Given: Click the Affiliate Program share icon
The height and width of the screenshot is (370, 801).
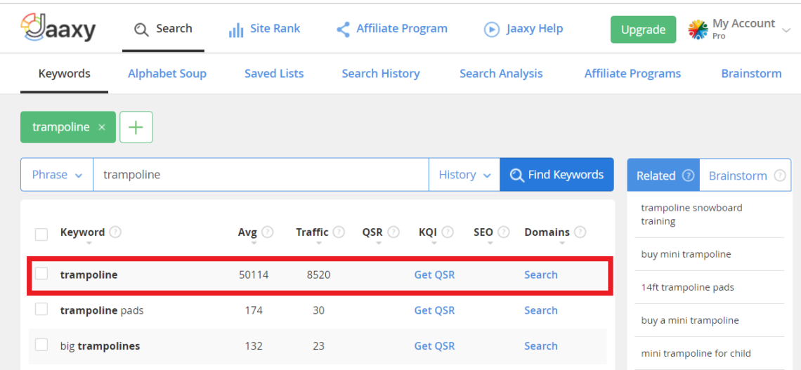Looking at the screenshot, I should pos(343,29).
